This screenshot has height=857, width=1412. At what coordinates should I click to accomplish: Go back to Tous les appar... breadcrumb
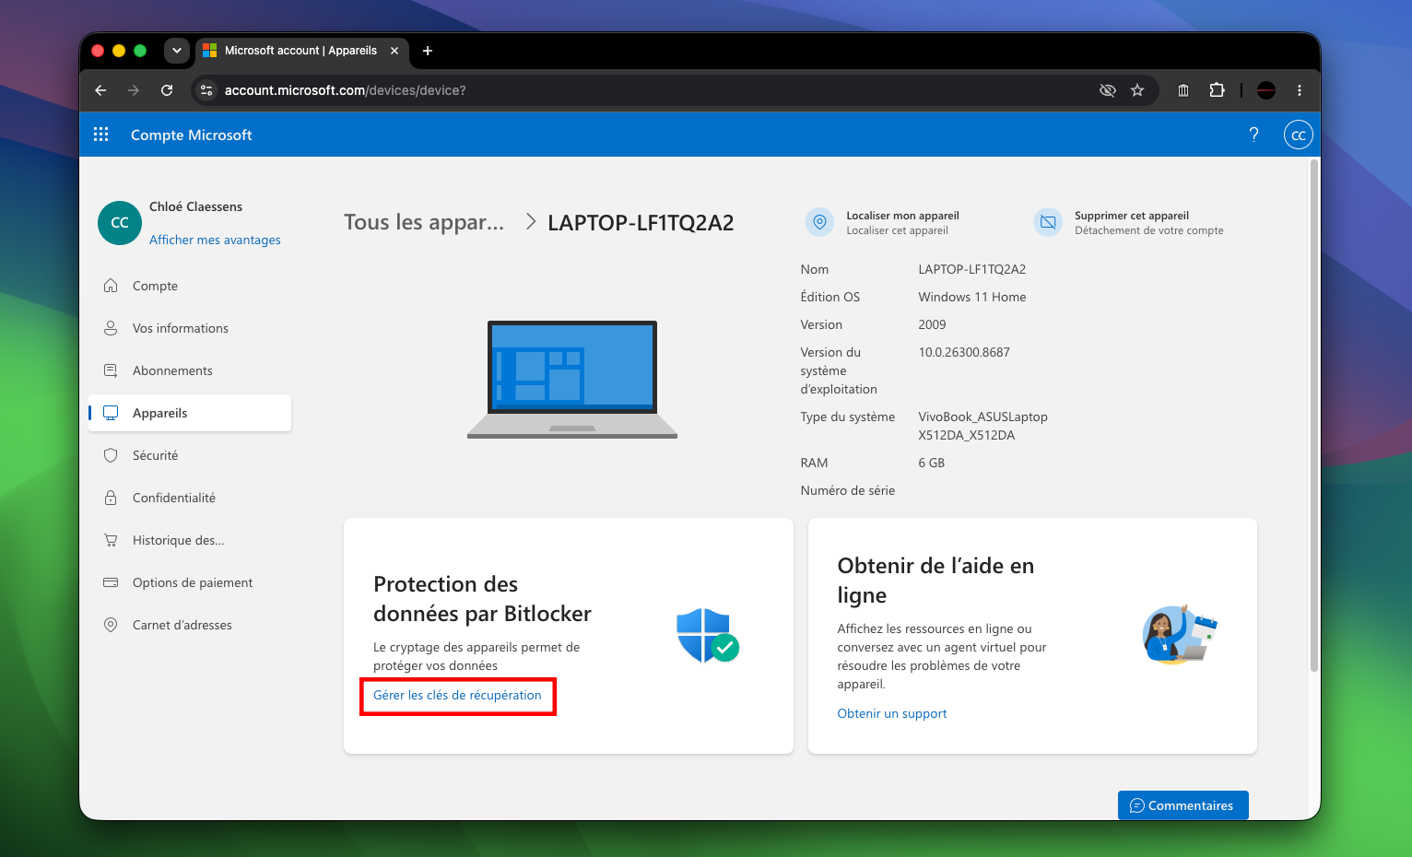click(424, 222)
